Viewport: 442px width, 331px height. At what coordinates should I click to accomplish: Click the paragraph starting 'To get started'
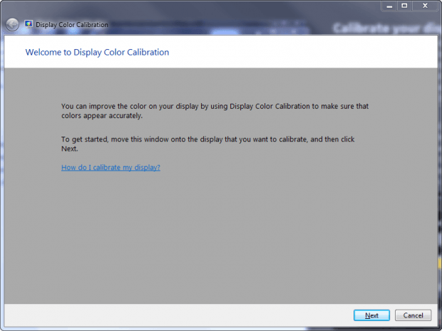coord(207,144)
